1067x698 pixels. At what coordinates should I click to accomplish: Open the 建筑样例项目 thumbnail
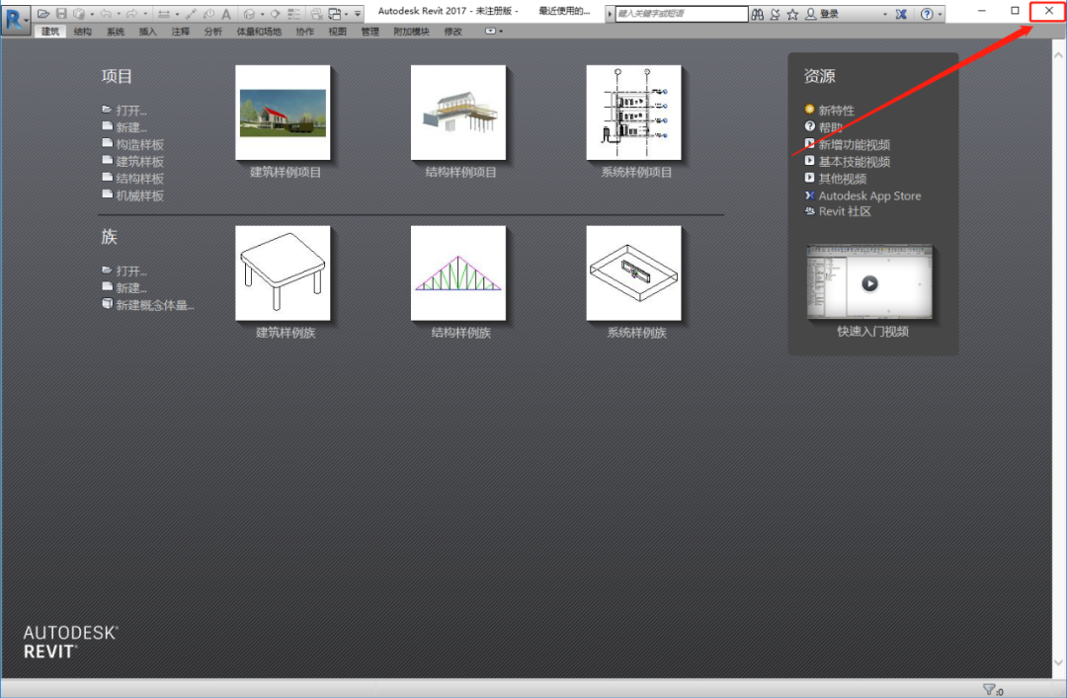pos(284,113)
